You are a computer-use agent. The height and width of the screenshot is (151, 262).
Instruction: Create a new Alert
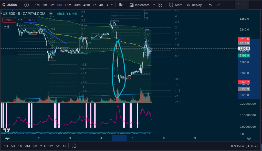[x=175, y=5]
